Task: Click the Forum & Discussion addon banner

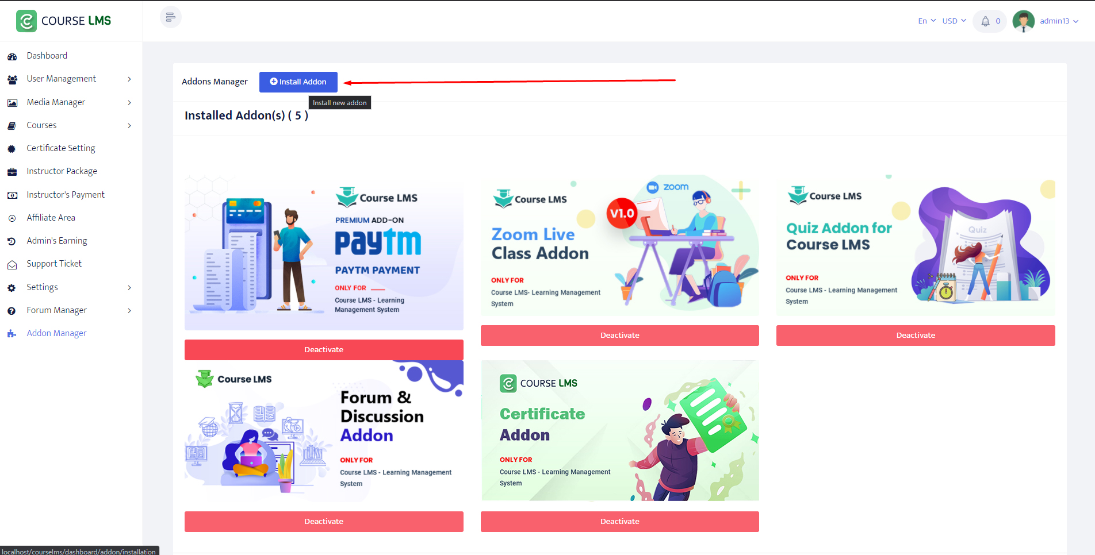Action: pyautogui.click(x=324, y=431)
